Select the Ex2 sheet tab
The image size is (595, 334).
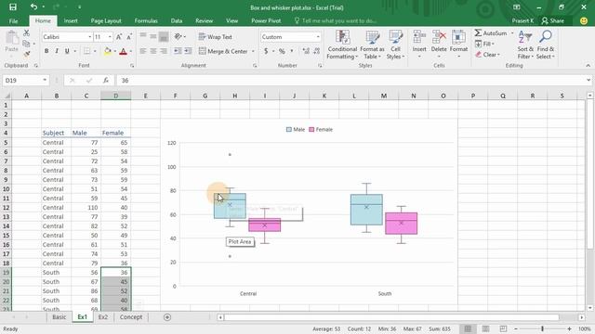click(103, 317)
